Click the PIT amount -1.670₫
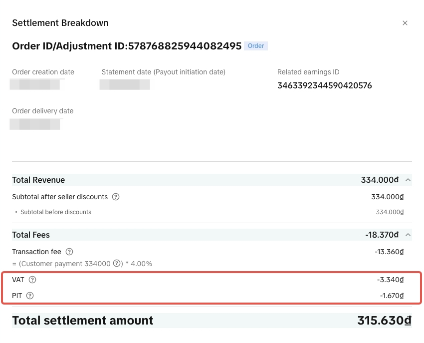The image size is (424, 343). pos(392,296)
